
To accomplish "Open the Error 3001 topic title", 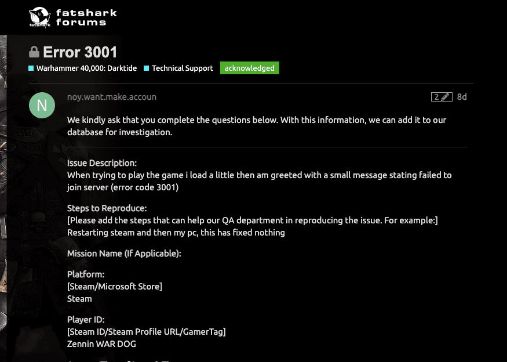I will [x=80, y=52].
